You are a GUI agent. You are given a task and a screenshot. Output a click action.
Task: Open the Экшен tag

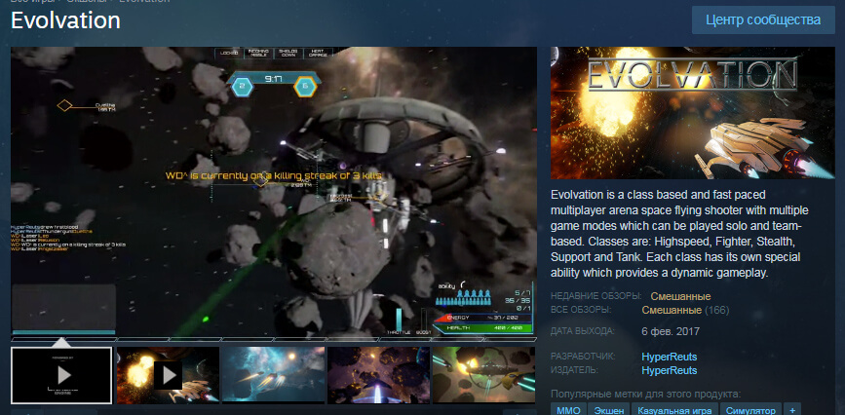point(608,410)
